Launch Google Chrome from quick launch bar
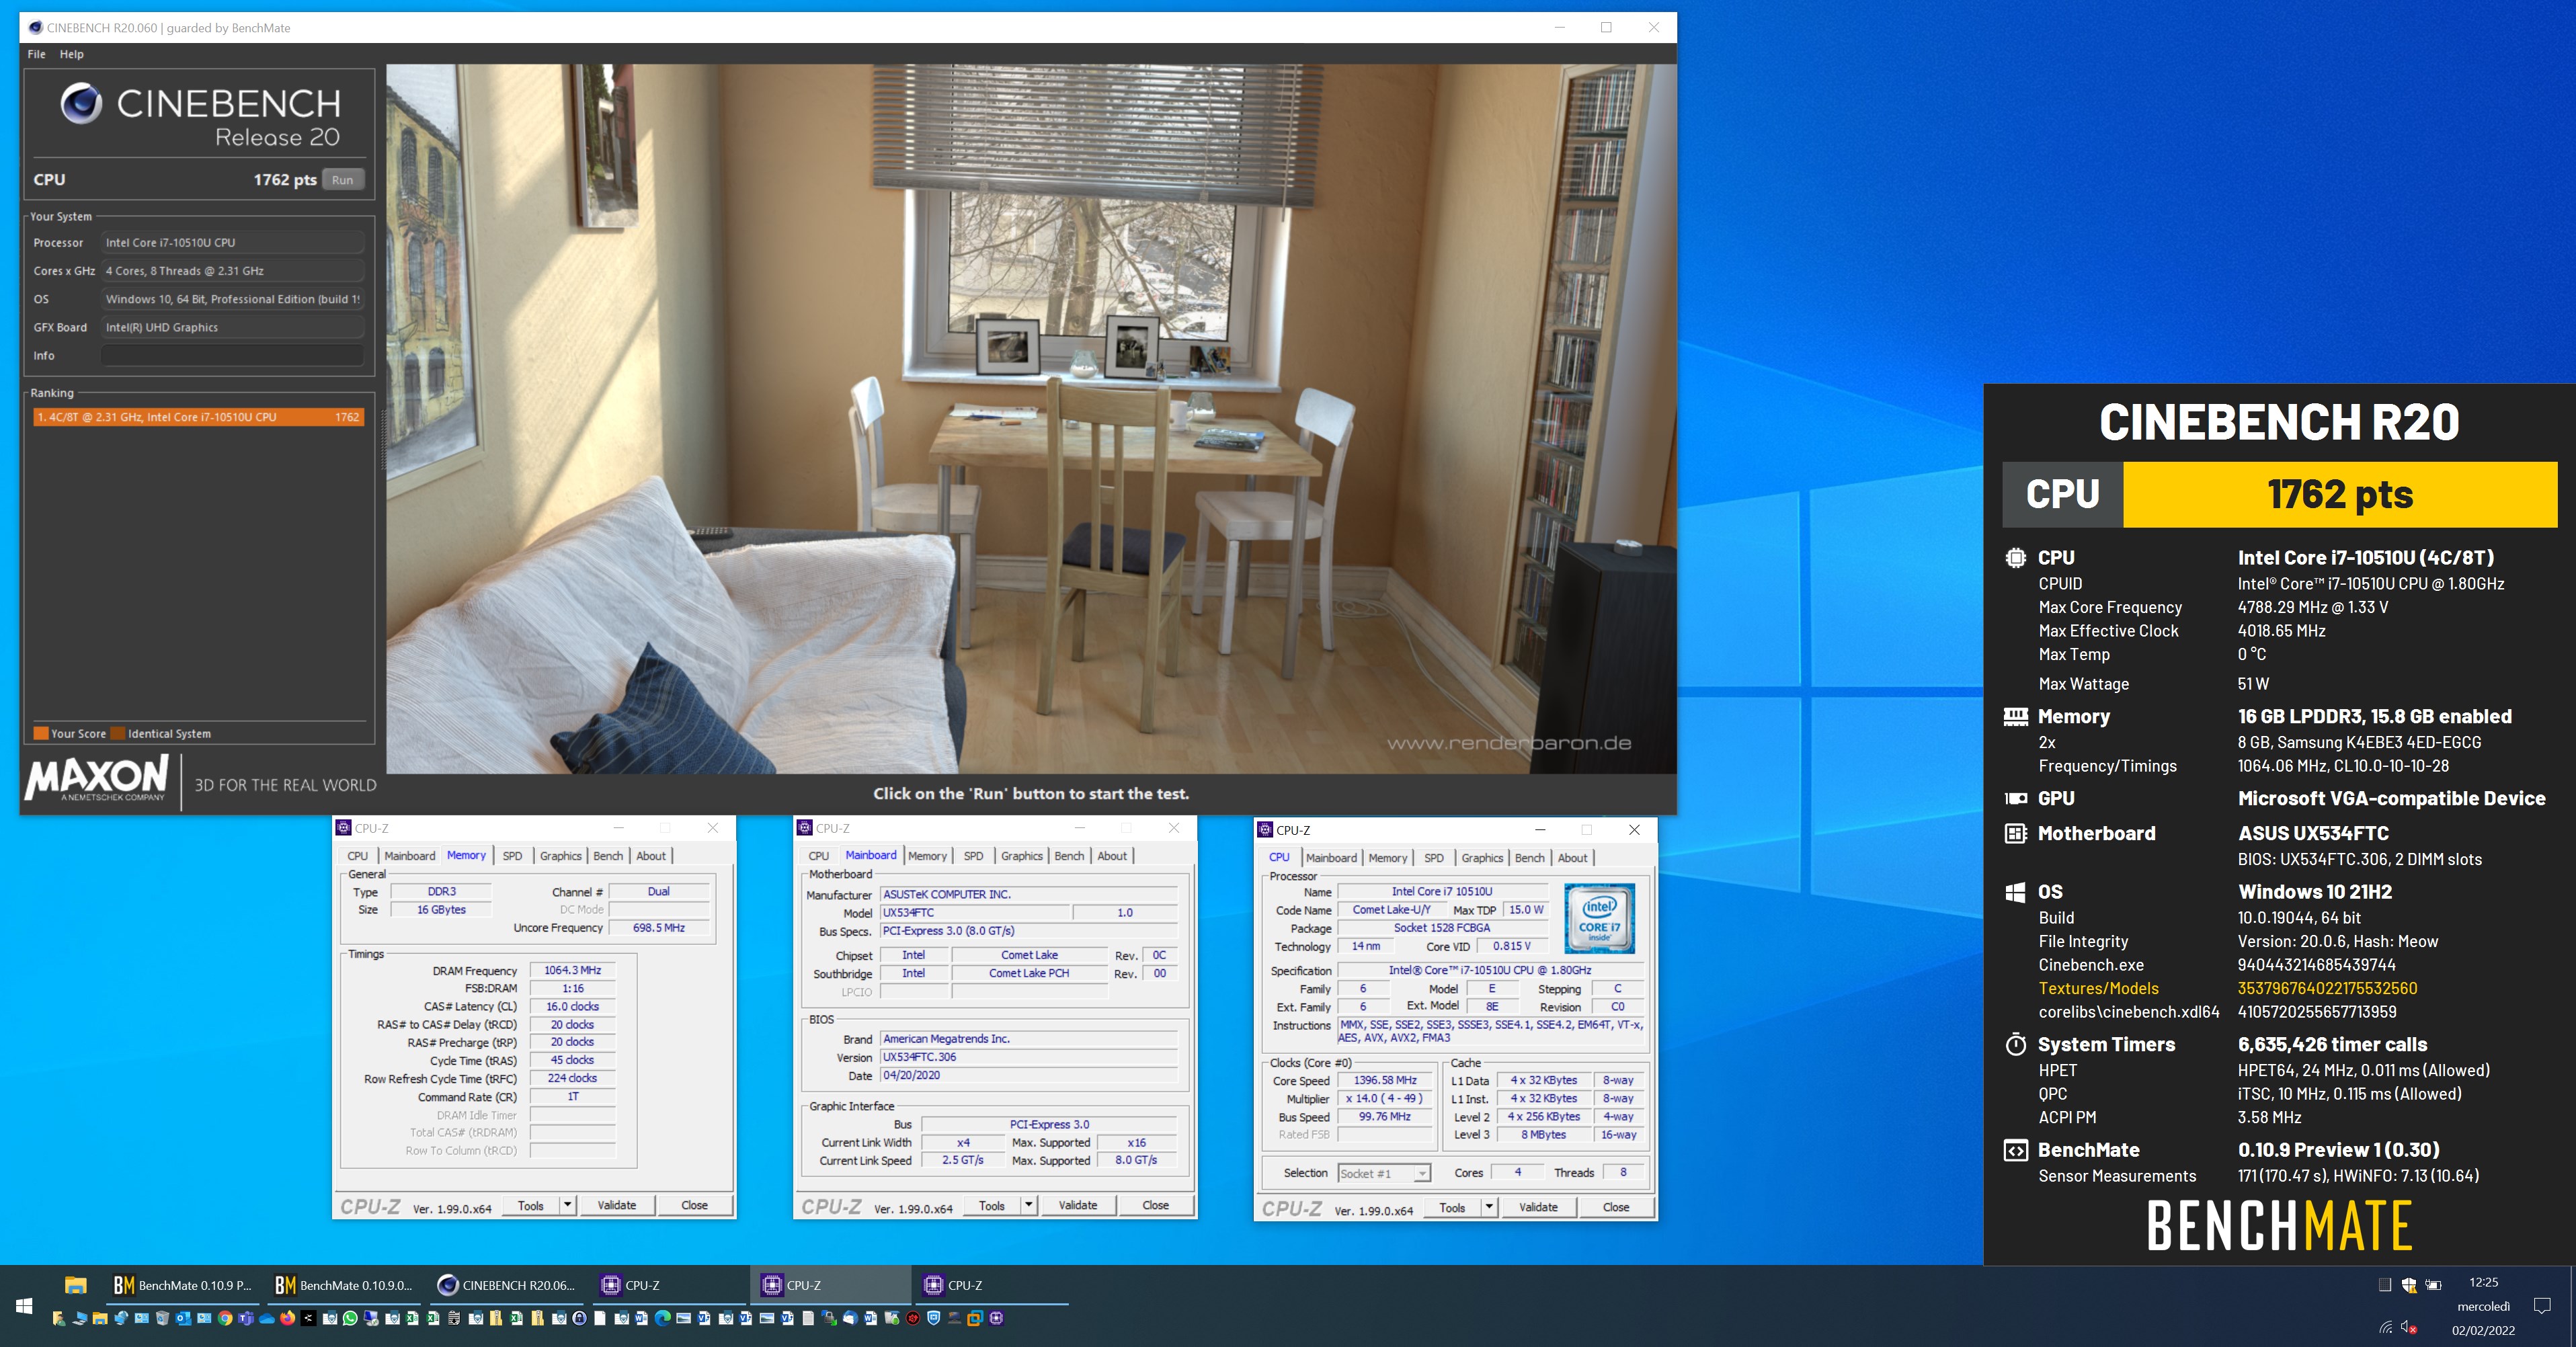Screen dimensions: 2576x1347 [225, 1318]
